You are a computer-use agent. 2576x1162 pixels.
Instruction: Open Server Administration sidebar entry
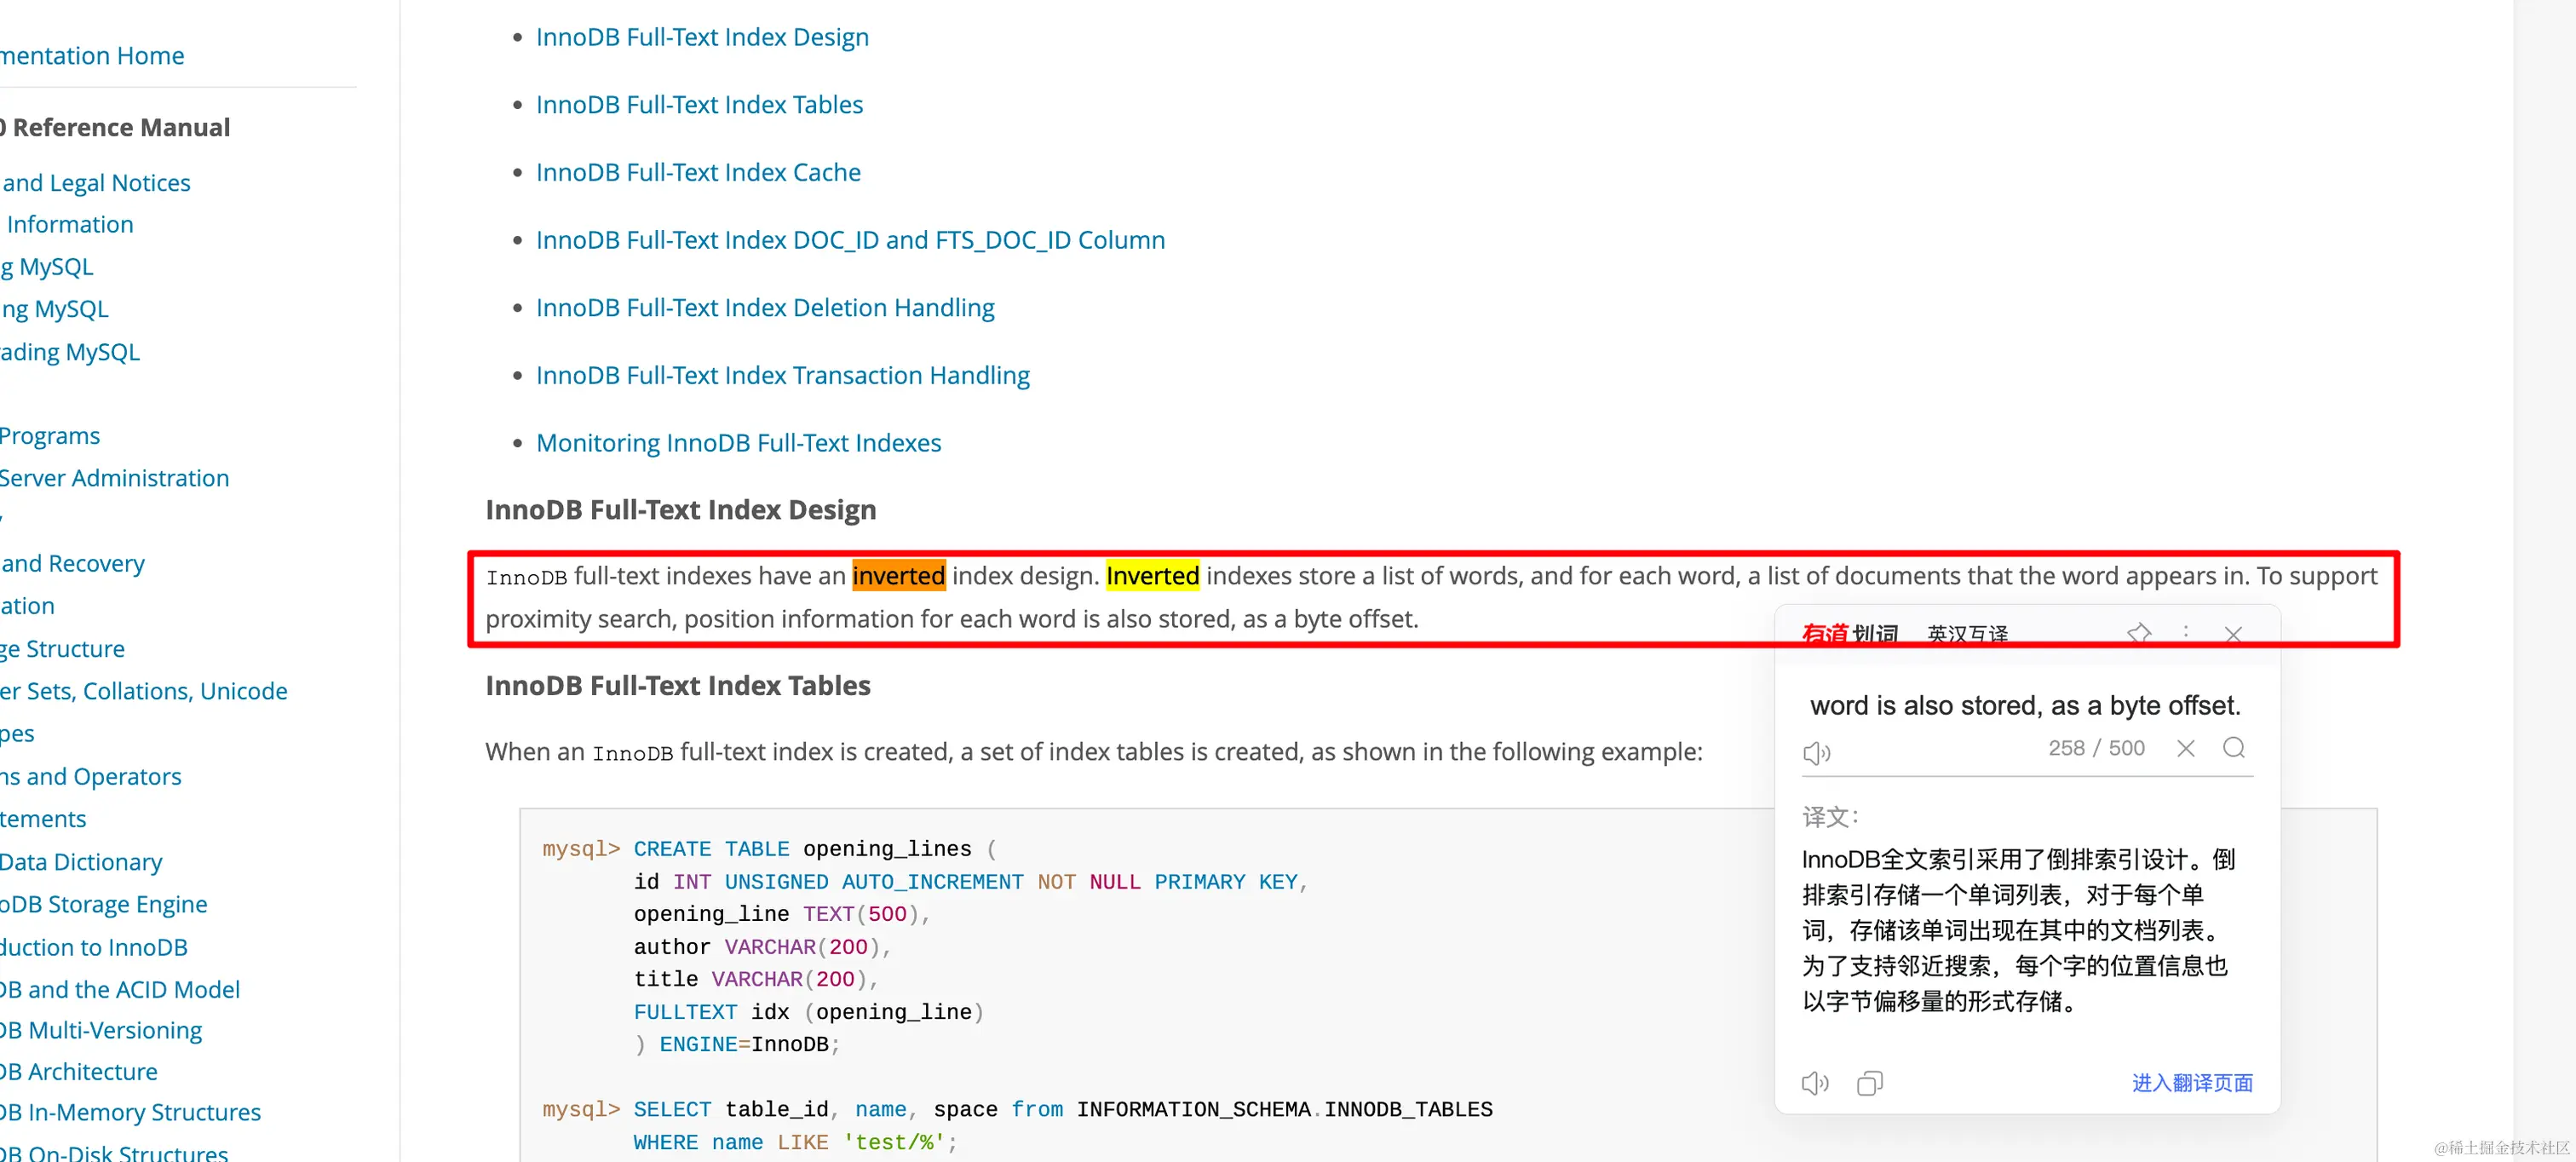pyautogui.click(x=114, y=478)
